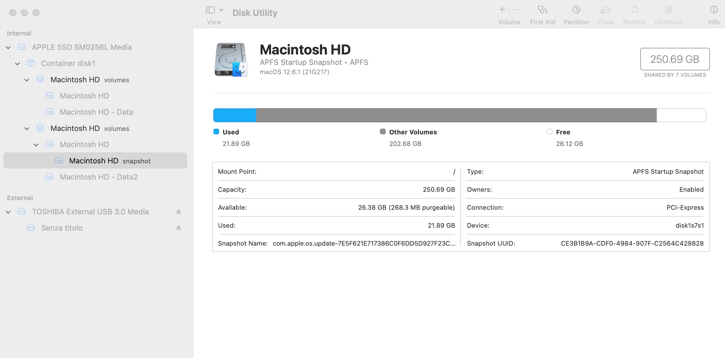This screenshot has height=358, width=725.
Task: Click the Restore toolbar icon
Action: [634, 10]
